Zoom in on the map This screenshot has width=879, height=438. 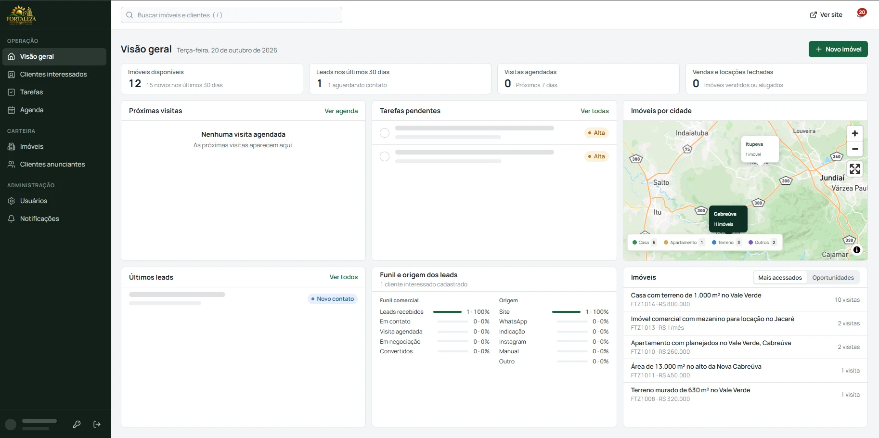pos(855,133)
